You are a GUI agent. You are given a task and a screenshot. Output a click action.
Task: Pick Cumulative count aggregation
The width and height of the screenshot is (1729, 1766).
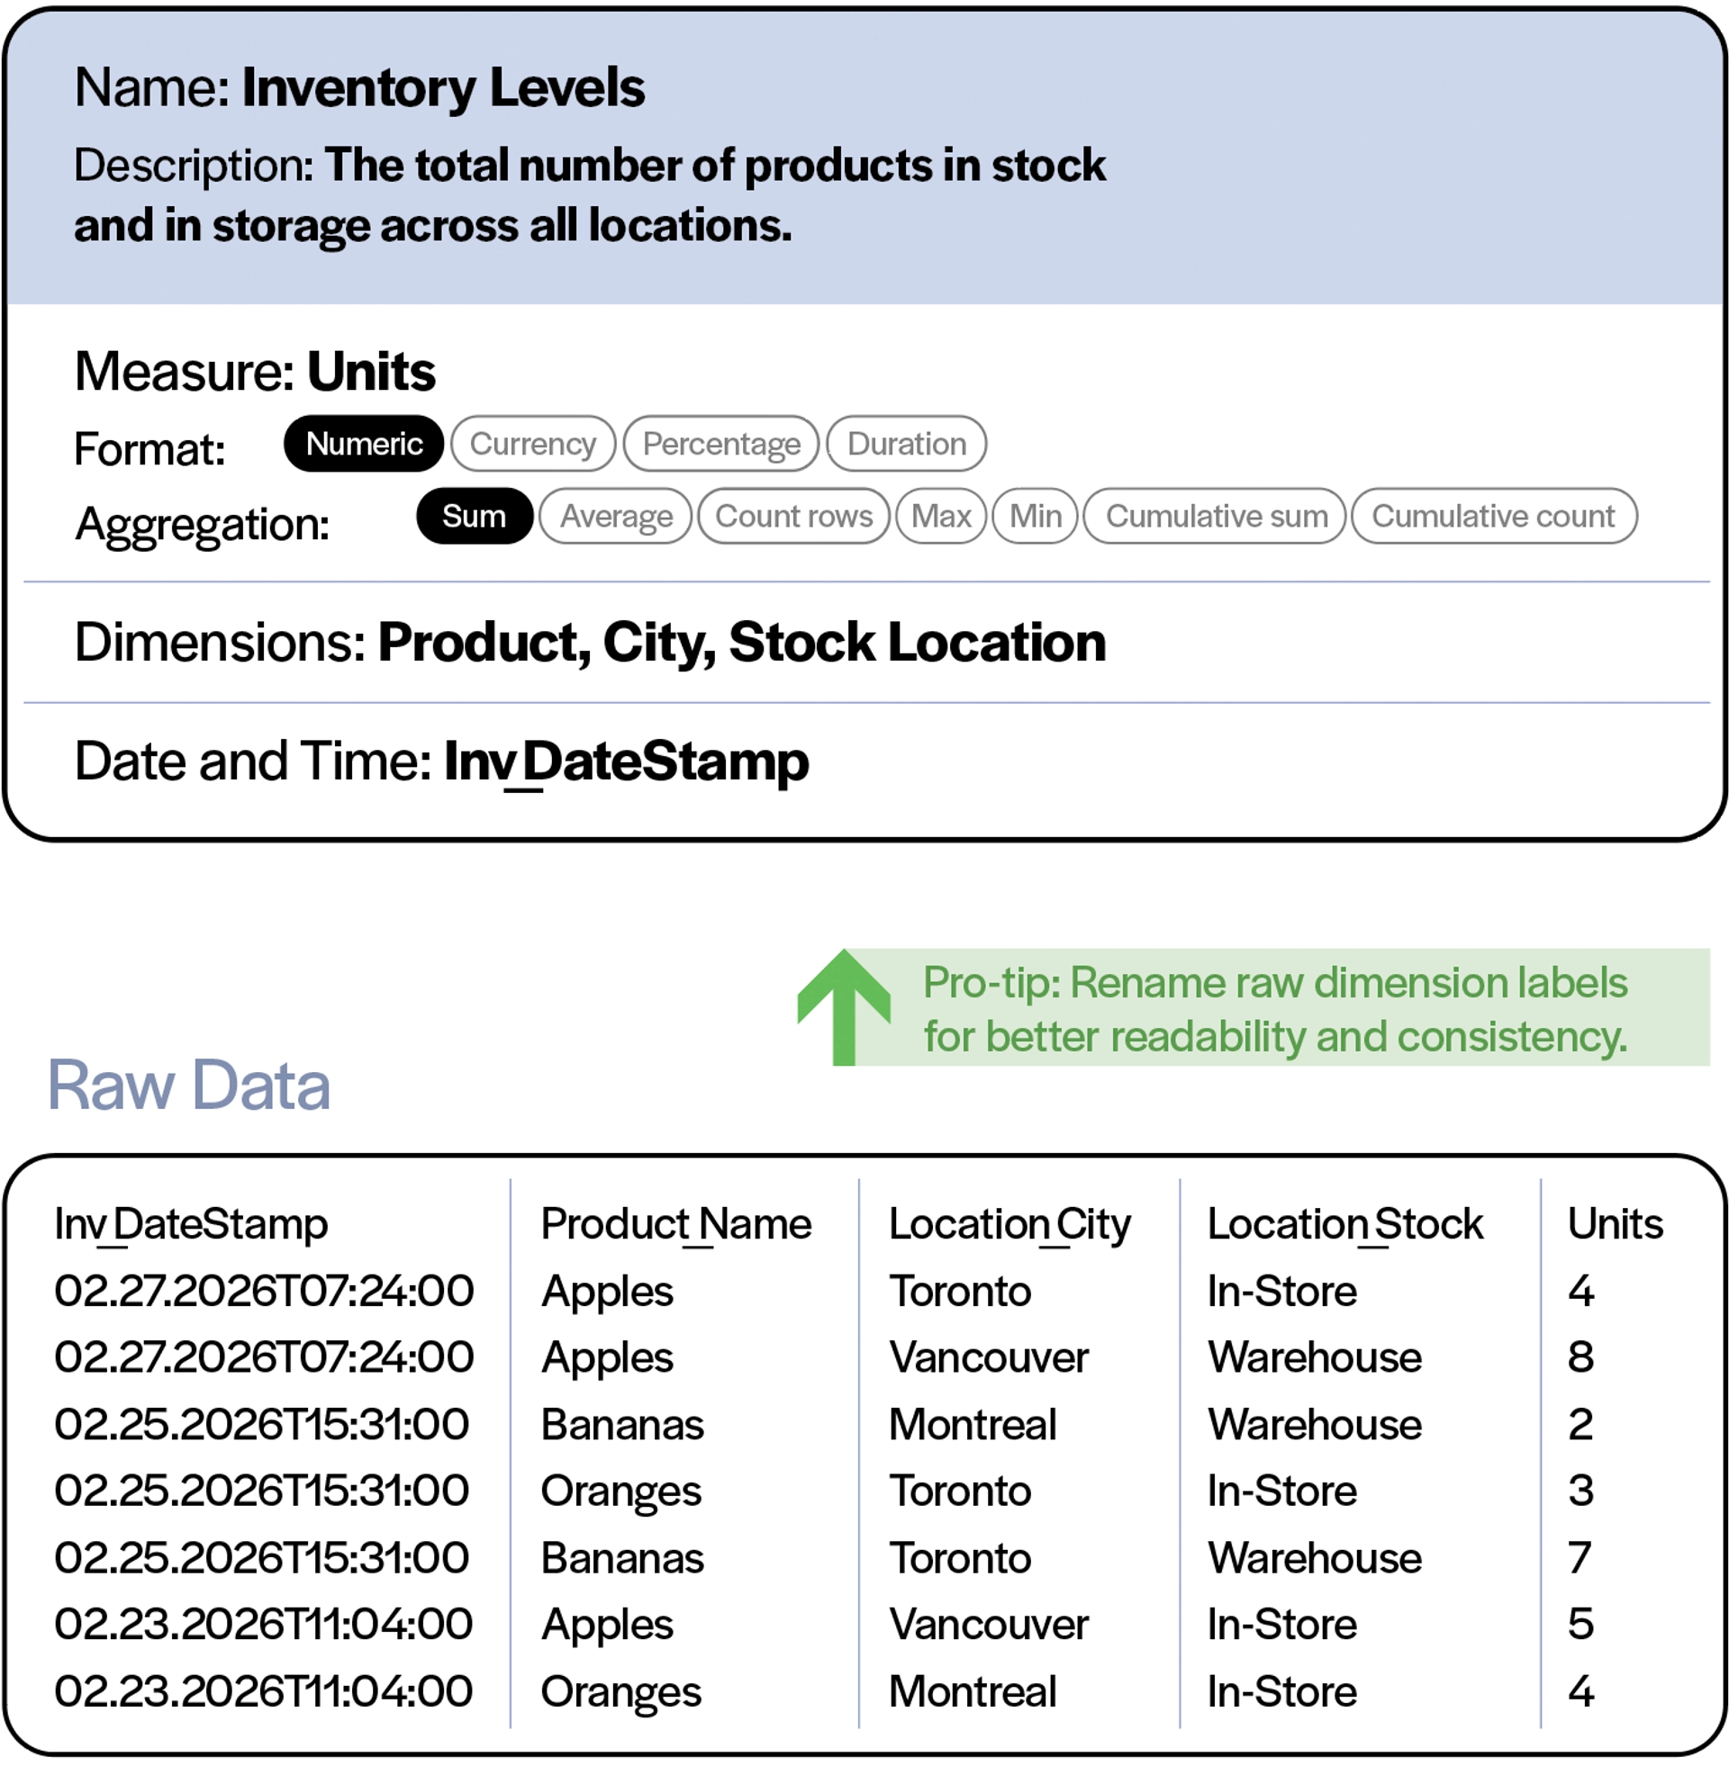click(1494, 517)
